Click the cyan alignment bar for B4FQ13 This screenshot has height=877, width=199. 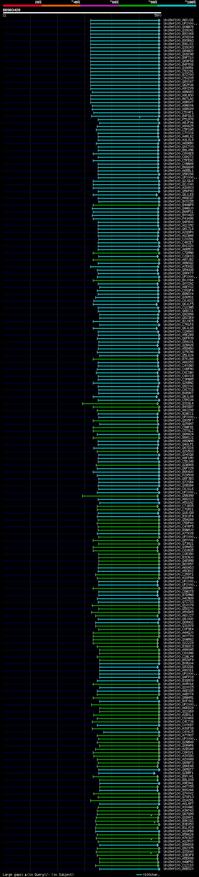pos(126,116)
